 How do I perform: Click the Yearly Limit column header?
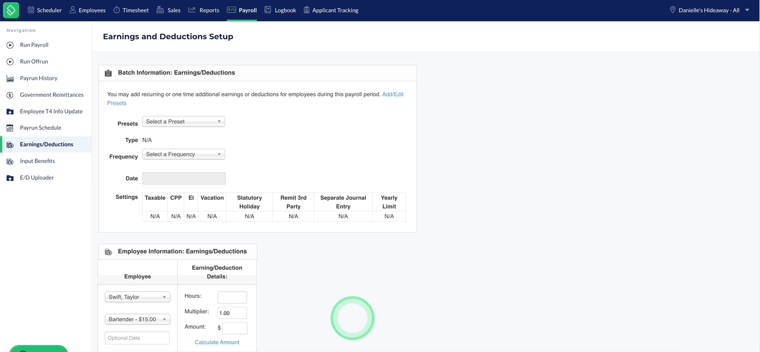click(389, 202)
